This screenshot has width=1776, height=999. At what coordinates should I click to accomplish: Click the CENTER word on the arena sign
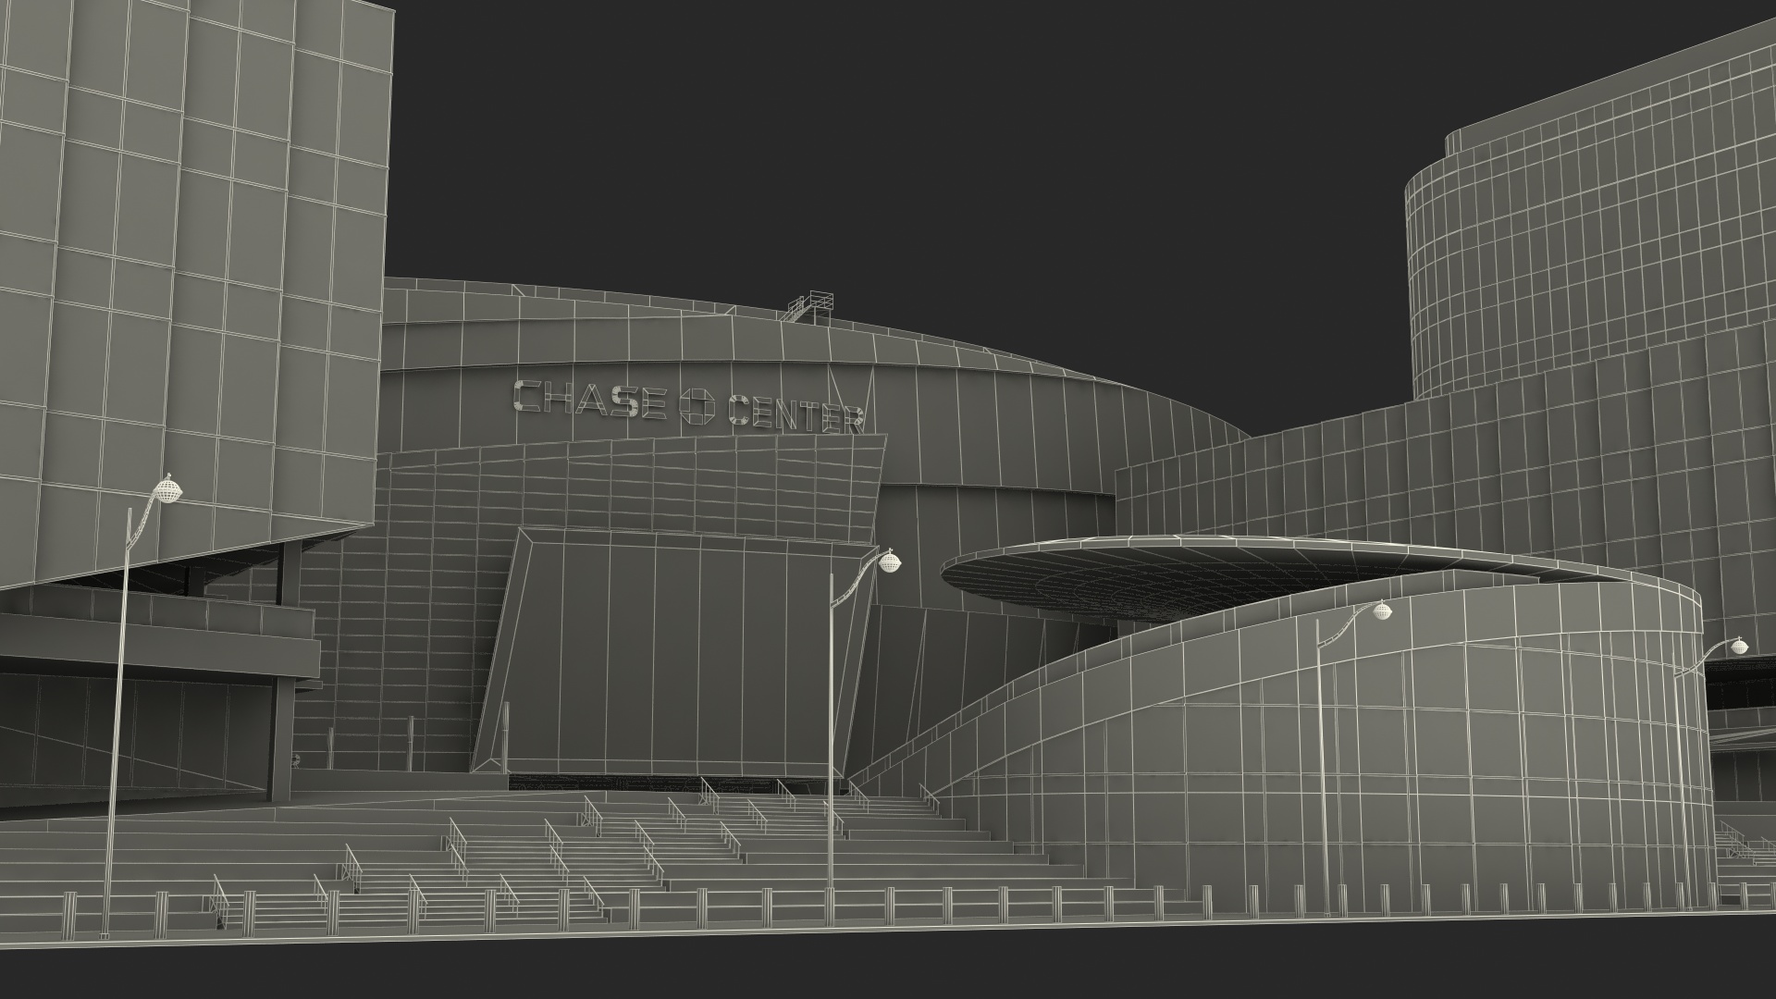pos(796,414)
